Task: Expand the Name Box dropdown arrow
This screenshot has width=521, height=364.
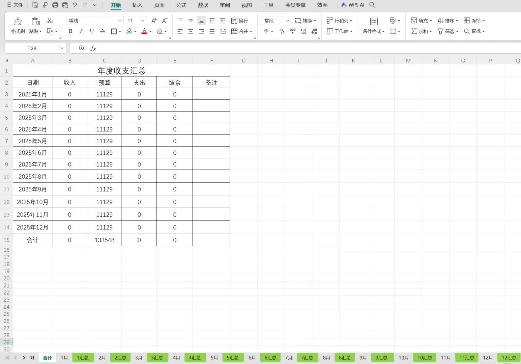Action: (x=62, y=49)
